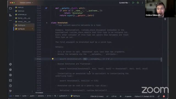Click the red error indicator in status bar
176x99 pixels.
[x=164, y=96]
